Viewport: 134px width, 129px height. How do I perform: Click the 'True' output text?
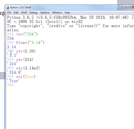(x=13, y=81)
